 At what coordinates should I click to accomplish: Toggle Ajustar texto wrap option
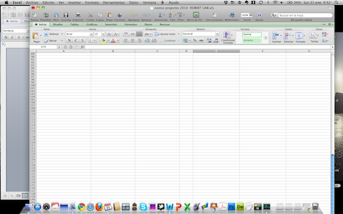click(165, 34)
